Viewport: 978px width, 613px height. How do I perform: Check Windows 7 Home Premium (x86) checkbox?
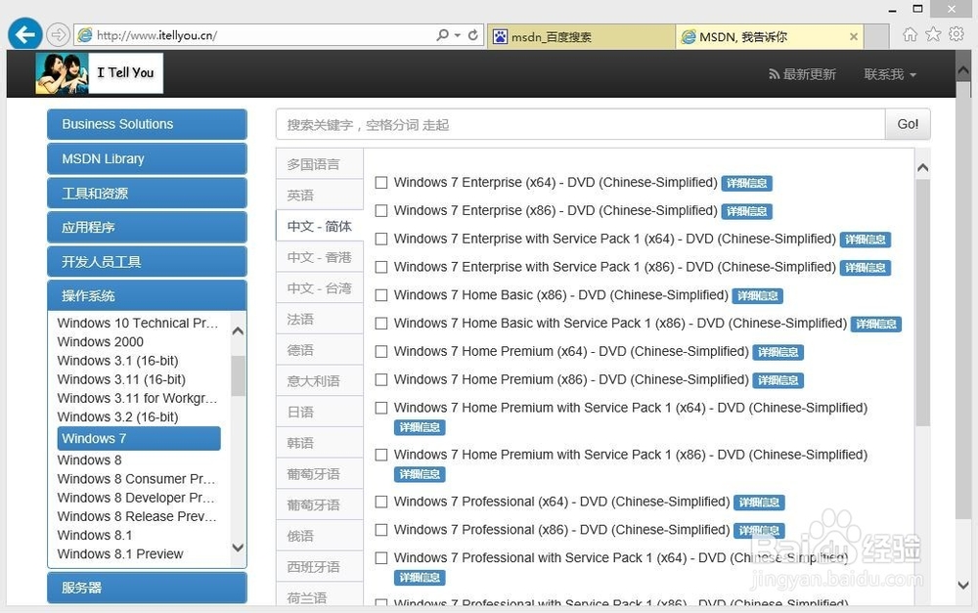(381, 379)
